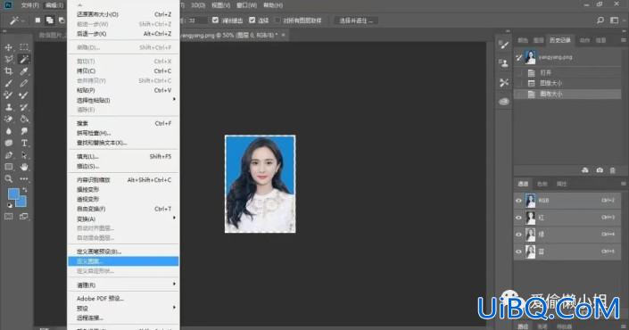Select 图像大小 Image Size history state
Viewport: 629px width, 330px height.
(567, 84)
